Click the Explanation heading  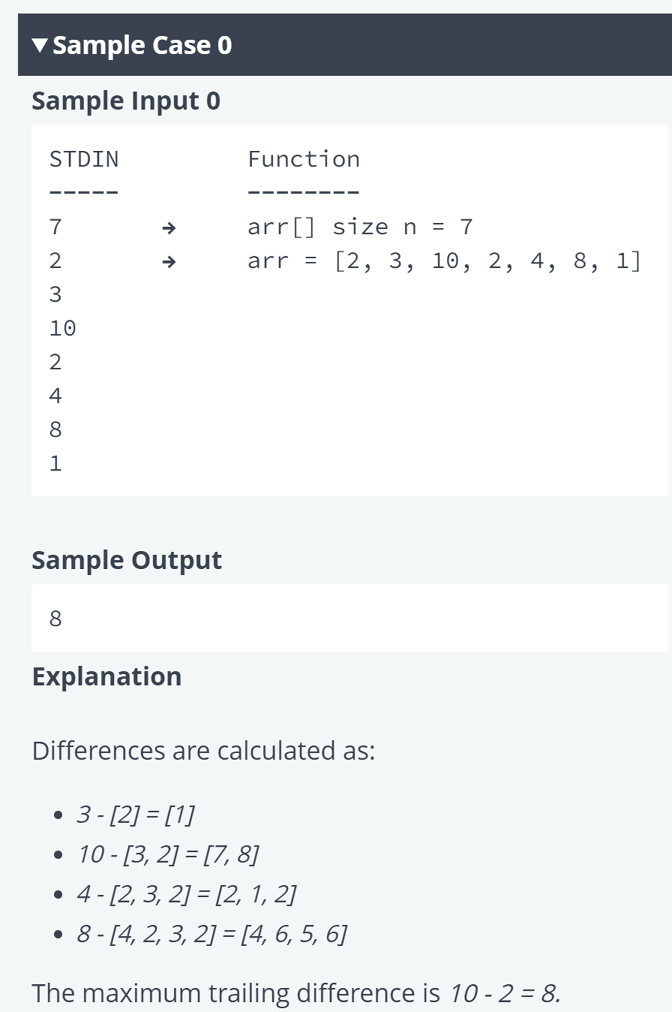point(107,676)
